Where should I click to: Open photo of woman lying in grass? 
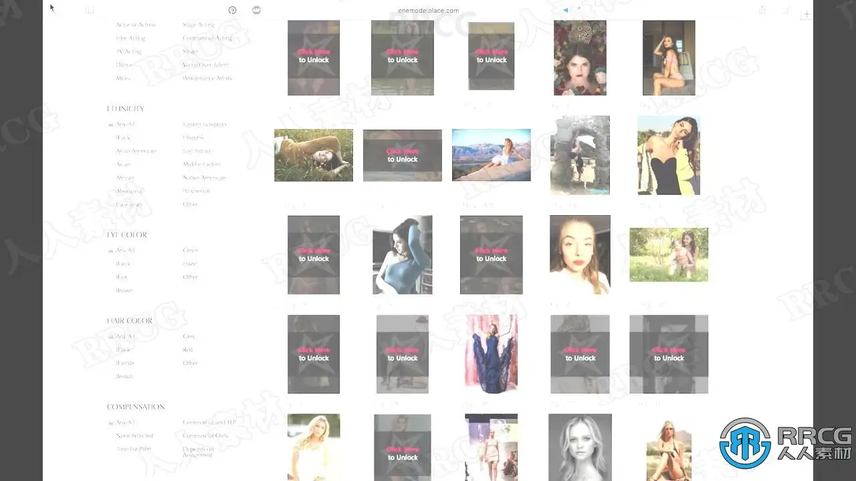tap(314, 155)
